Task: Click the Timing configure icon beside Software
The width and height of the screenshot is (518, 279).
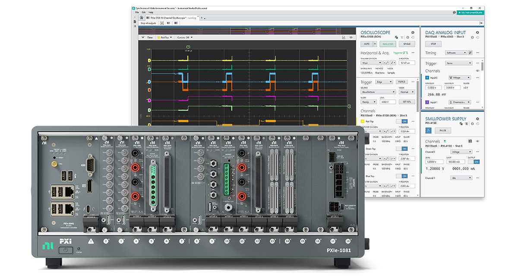Action: pyautogui.click(x=470, y=53)
